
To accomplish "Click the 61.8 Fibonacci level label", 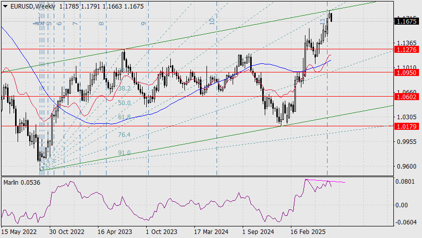I will [125, 117].
